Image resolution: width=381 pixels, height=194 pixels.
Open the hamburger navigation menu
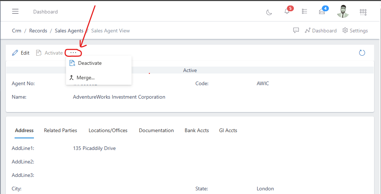(15, 11)
